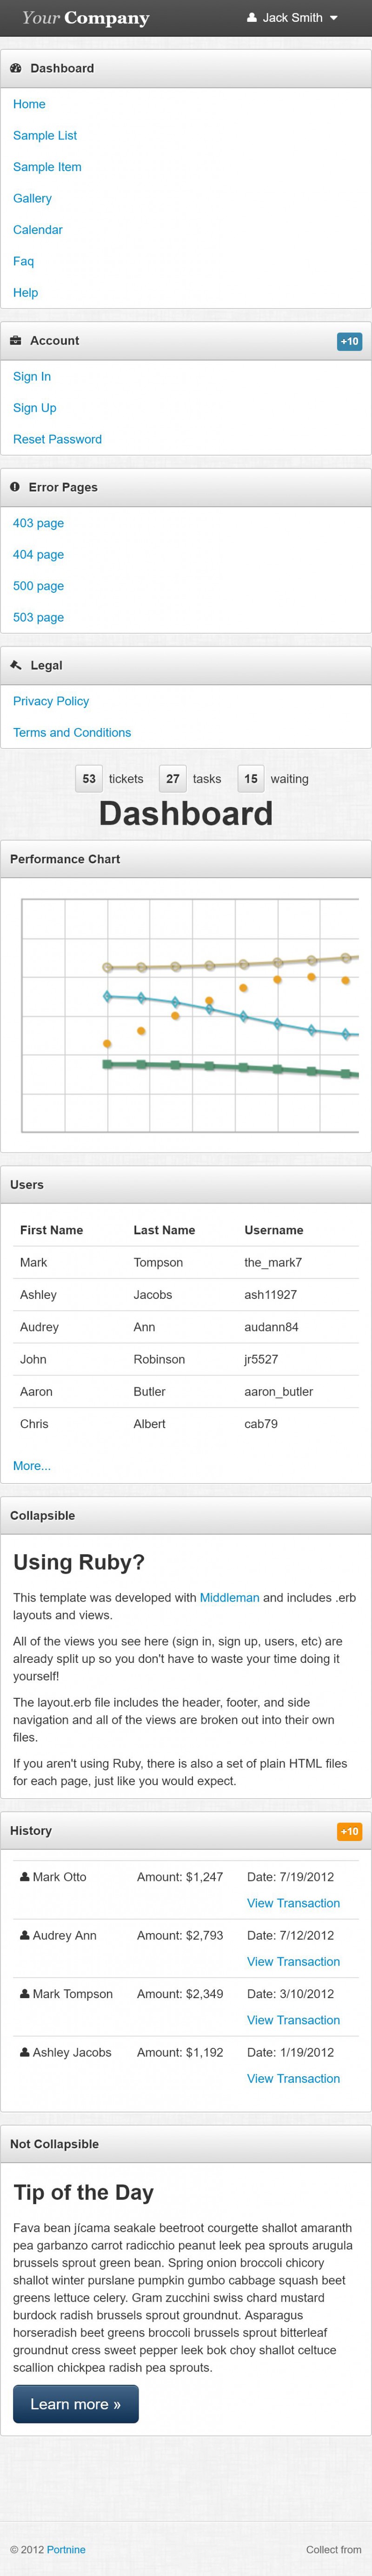Collapse the Error Pages section header
Image resolution: width=372 pixels, height=2576 pixels.
click(x=186, y=487)
